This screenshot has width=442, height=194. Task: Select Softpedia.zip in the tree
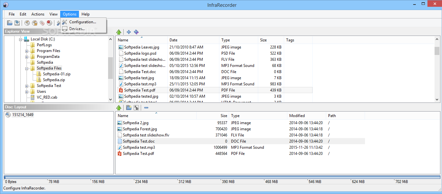coord(54,80)
